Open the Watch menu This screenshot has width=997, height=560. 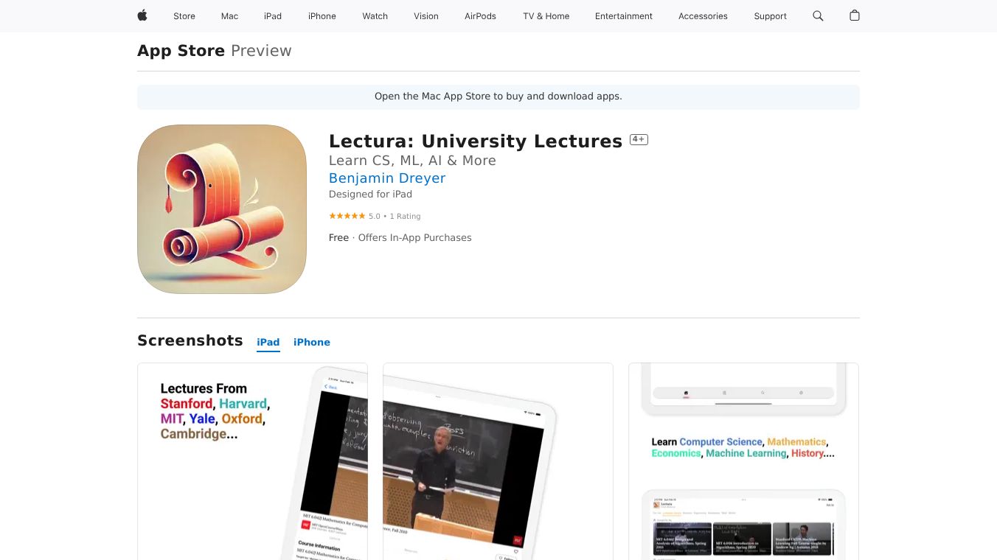375,16
